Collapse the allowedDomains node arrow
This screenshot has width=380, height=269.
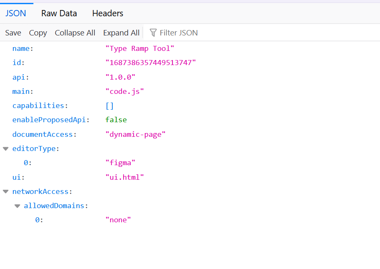tap(17, 206)
